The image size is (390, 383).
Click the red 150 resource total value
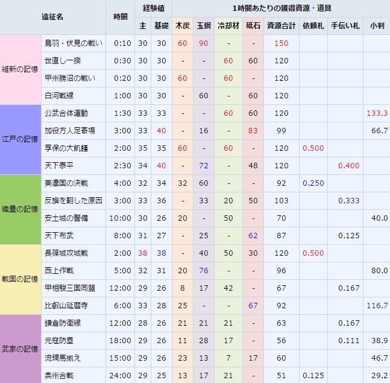(x=281, y=43)
